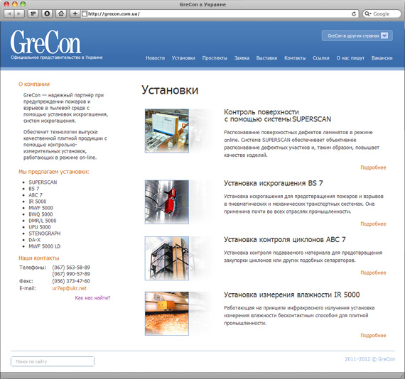Open the 1P password manager toolbar button
Image resolution: width=405 pixels, height=379 pixels.
coord(33,13)
